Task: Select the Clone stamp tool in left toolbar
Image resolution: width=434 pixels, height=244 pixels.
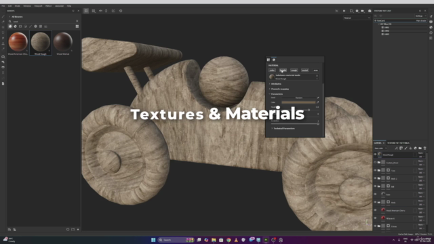Action: [x=3, y=43]
